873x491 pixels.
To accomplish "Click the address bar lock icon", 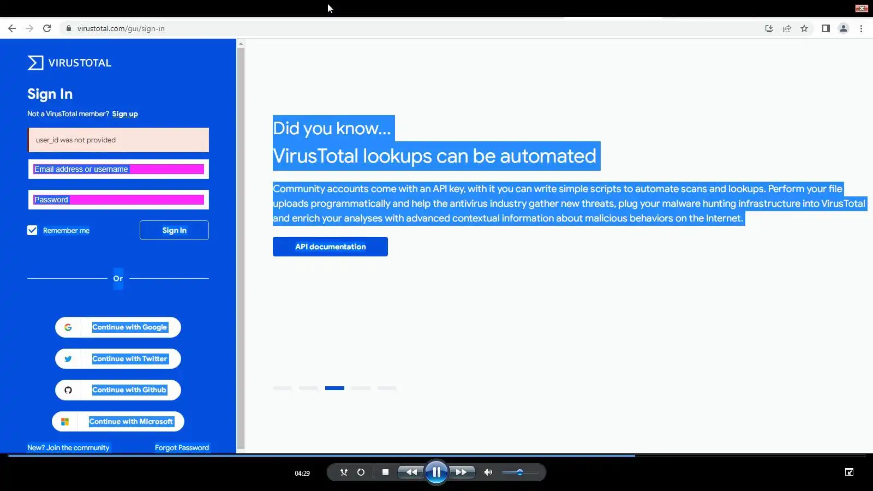I will tap(69, 28).
